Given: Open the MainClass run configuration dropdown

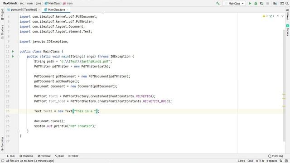Looking at the screenshot, I should (x=234, y=3).
